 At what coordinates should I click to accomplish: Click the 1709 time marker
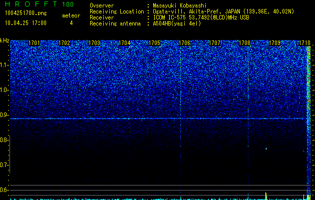[274, 43]
